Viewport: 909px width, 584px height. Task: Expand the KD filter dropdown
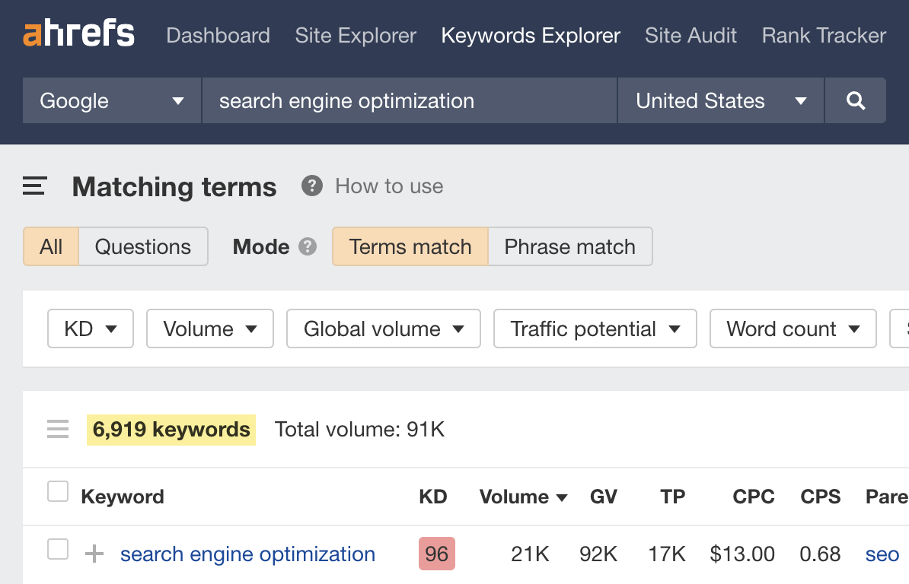tap(91, 328)
